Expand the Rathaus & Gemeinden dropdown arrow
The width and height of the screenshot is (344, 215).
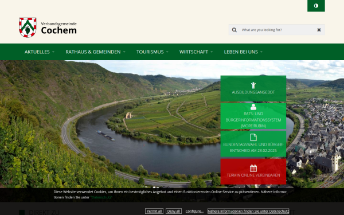[x=124, y=52]
